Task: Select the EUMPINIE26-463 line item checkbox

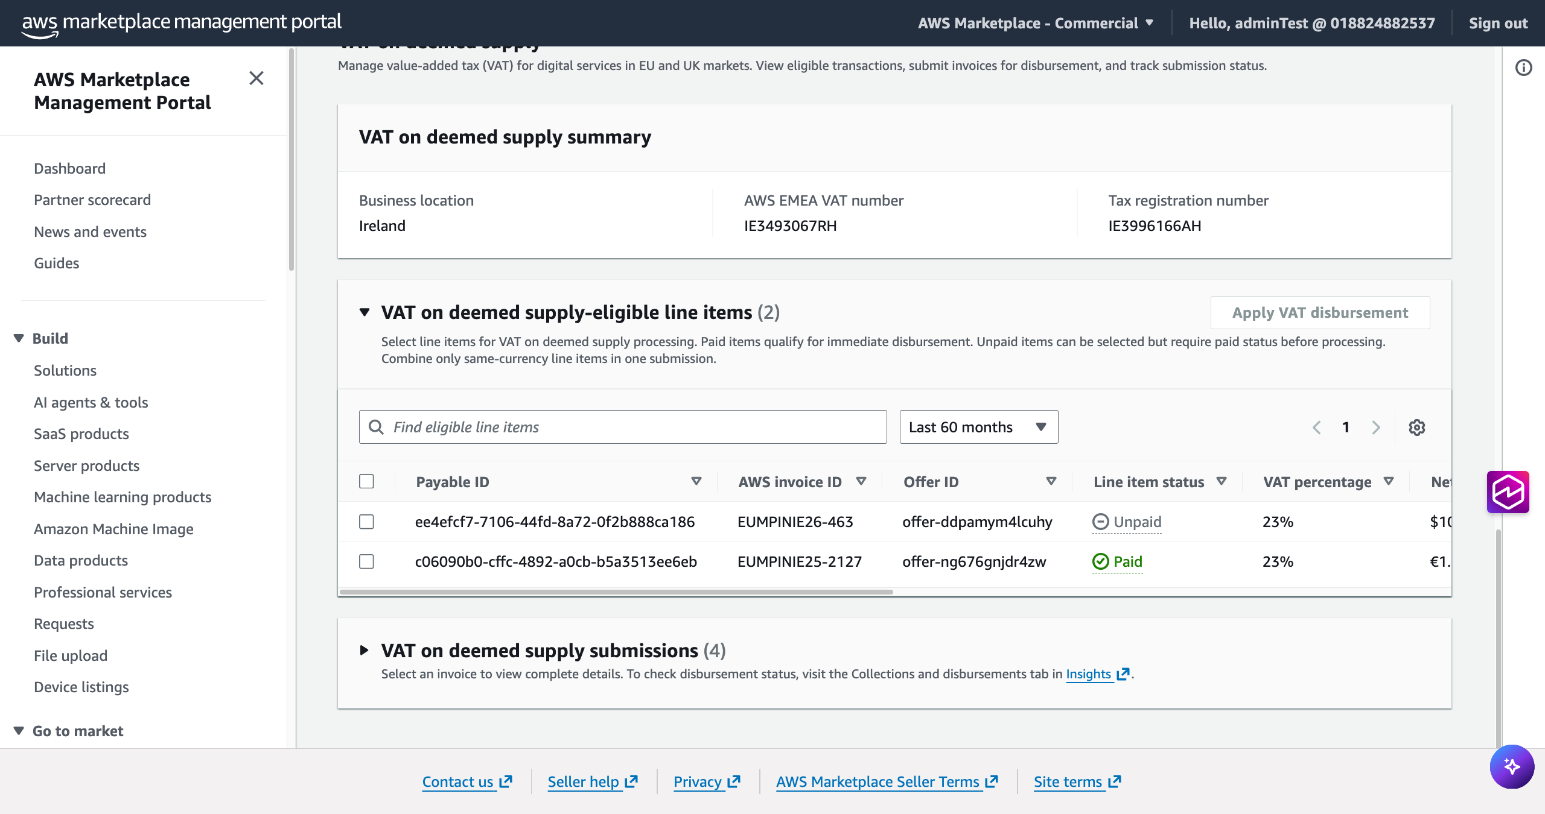Action: point(366,522)
